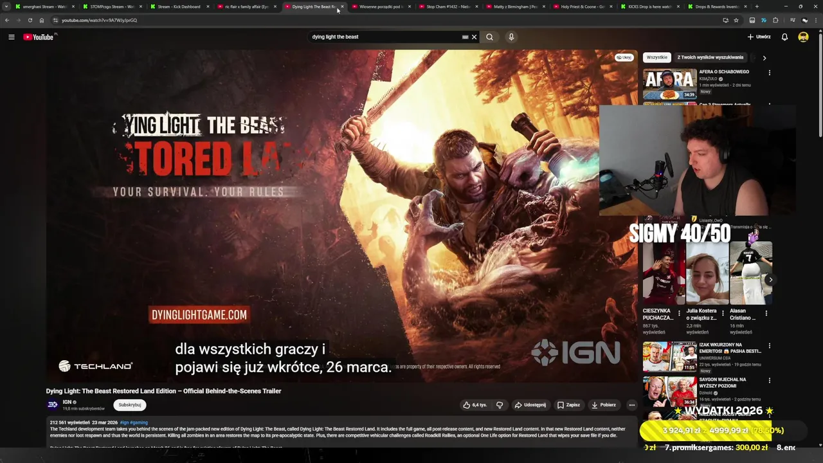Image resolution: width=823 pixels, height=463 pixels.
Task: Open the IGN channel avatar
Action: coord(53,404)
